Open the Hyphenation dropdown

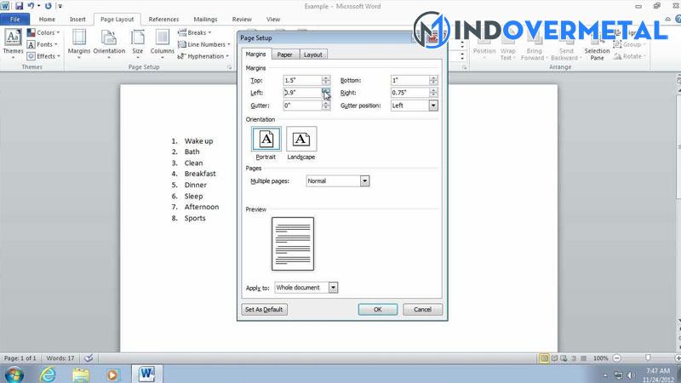[x=203, y=56]
